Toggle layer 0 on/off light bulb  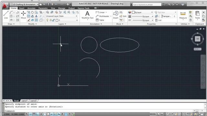(48, 20)
